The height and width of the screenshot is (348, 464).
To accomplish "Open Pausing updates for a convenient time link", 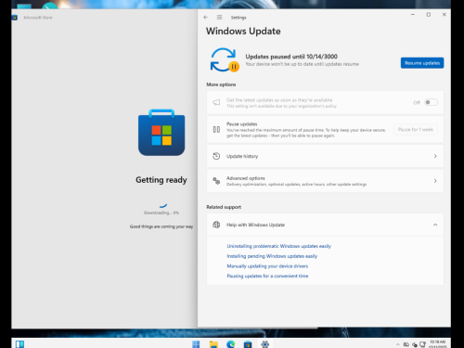I will point(267,276).
